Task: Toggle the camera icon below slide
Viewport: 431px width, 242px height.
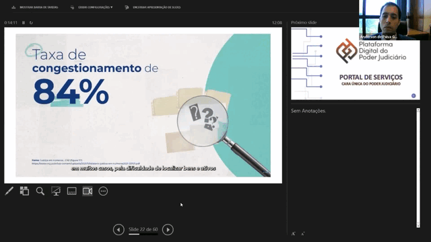Action: tap(88, 191)
